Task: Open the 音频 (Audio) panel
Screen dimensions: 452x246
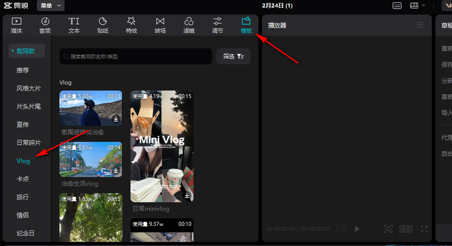Action: [45, 25]
